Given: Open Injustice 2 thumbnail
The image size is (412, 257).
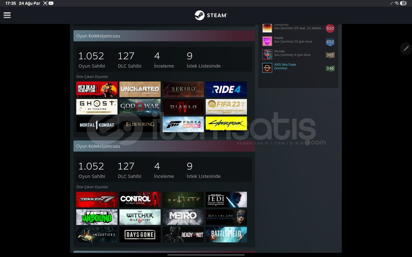Looking at the screenshot, I should point(97,234).
